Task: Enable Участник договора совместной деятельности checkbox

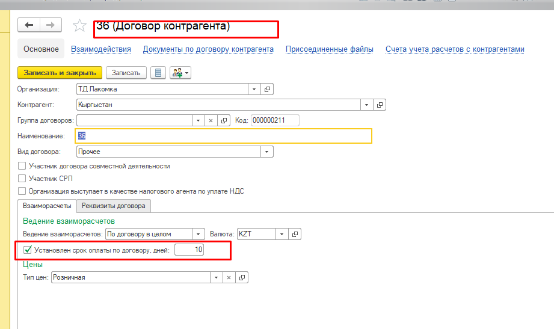Action: pos(22,166)
